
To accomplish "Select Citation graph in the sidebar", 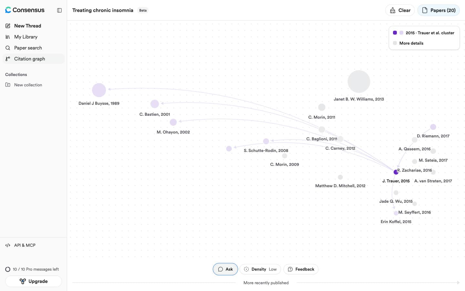I will 34,59.
